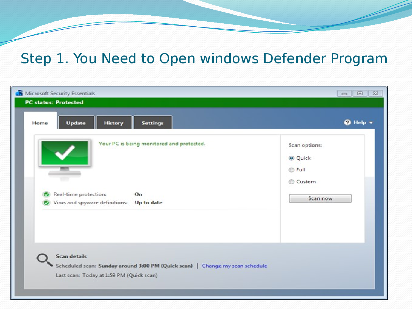
Task: Start scan with Scan now button
Action: click(x=320, y=198)
